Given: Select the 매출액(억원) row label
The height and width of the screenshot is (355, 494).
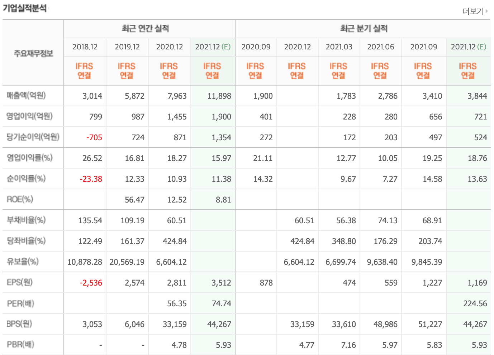Looking at the screenshot, I should tap(26, 96).
